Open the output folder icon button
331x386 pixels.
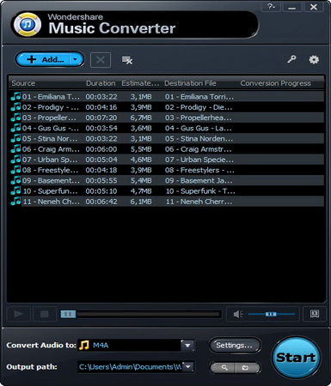[x=246, y=367]
